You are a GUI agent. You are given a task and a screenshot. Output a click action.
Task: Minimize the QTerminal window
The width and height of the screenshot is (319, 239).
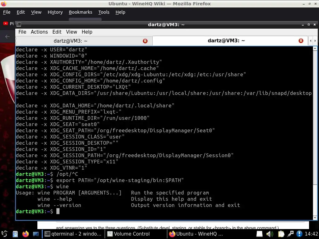coord(303,25)
